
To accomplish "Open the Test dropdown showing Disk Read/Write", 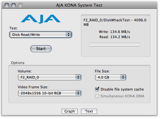I will click(x=41, y=35).
